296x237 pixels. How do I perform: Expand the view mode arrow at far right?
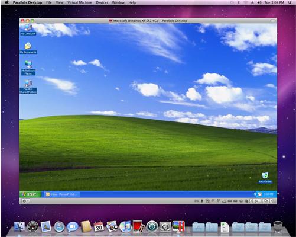[271, 201]
